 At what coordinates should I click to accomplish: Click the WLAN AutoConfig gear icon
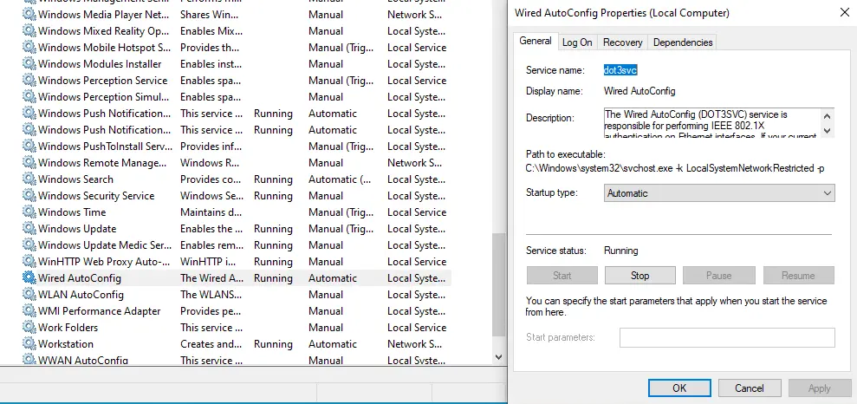[29, 295]
